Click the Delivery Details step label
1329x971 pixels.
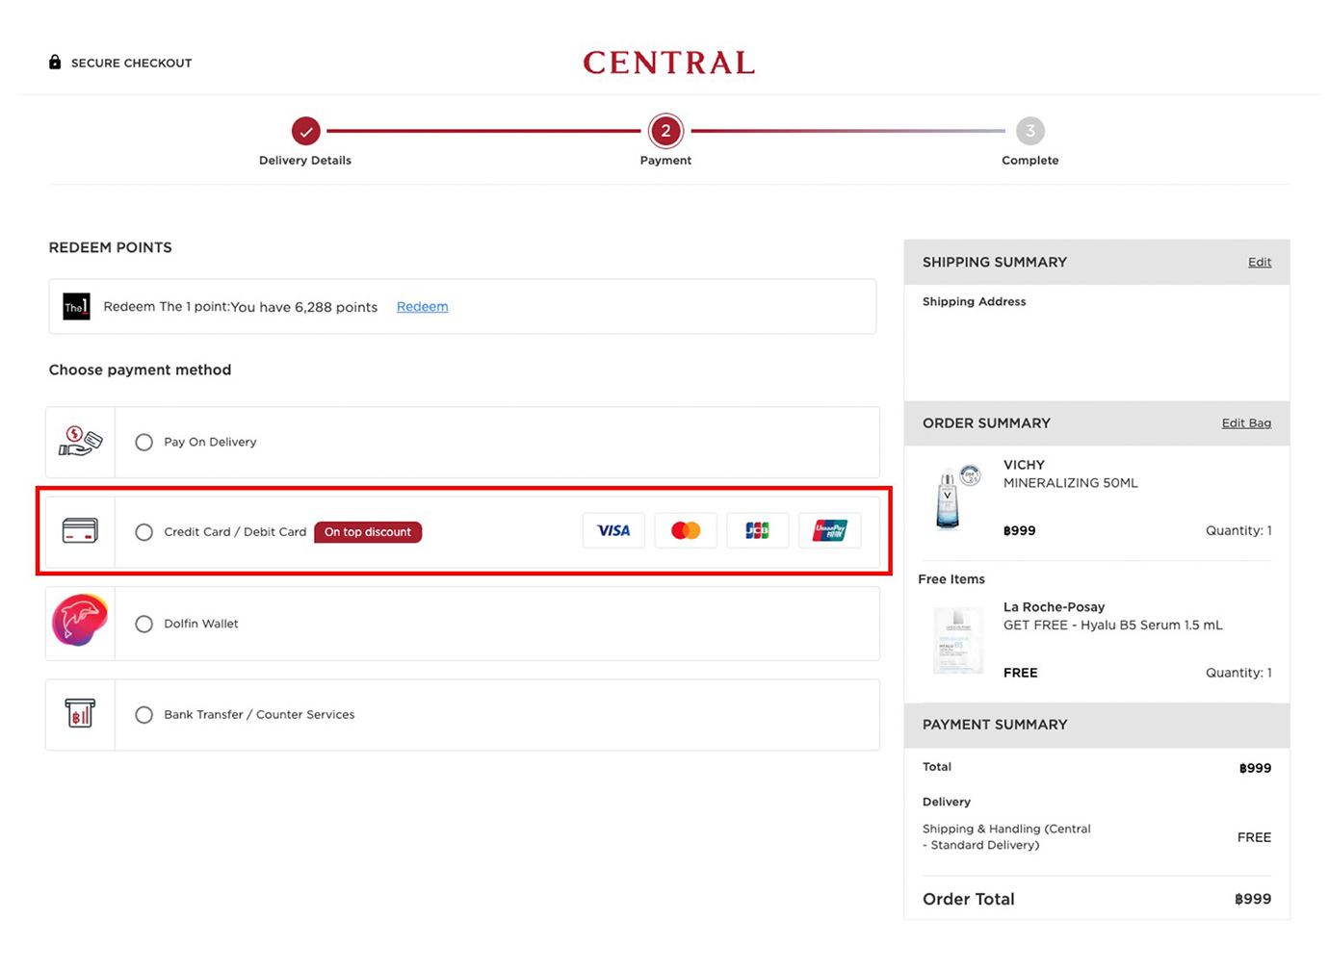pyautogui.click(x=305, y=161)
